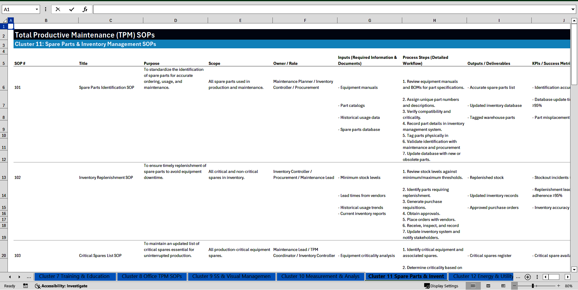Image resolution: width=578 pixels, height=290 pixels.
Task: Switch to the Cluster 8 Office TPM SOPs tab
Action: click(152, 276)
